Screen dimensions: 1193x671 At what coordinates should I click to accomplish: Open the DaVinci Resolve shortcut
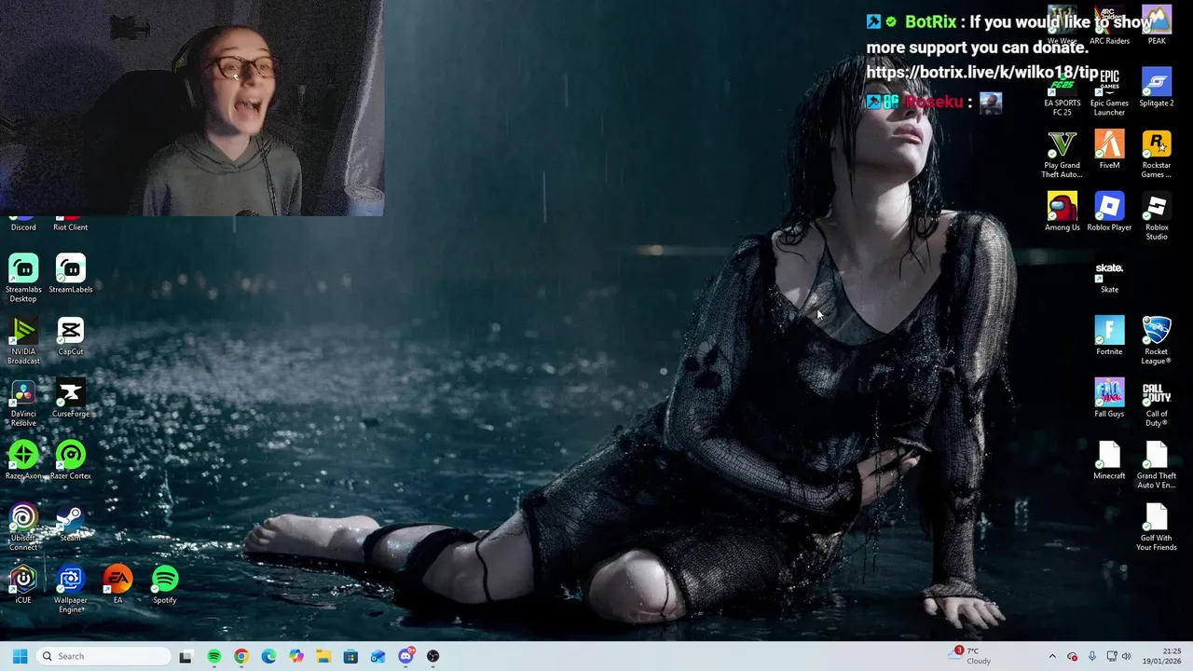(23, 403)
